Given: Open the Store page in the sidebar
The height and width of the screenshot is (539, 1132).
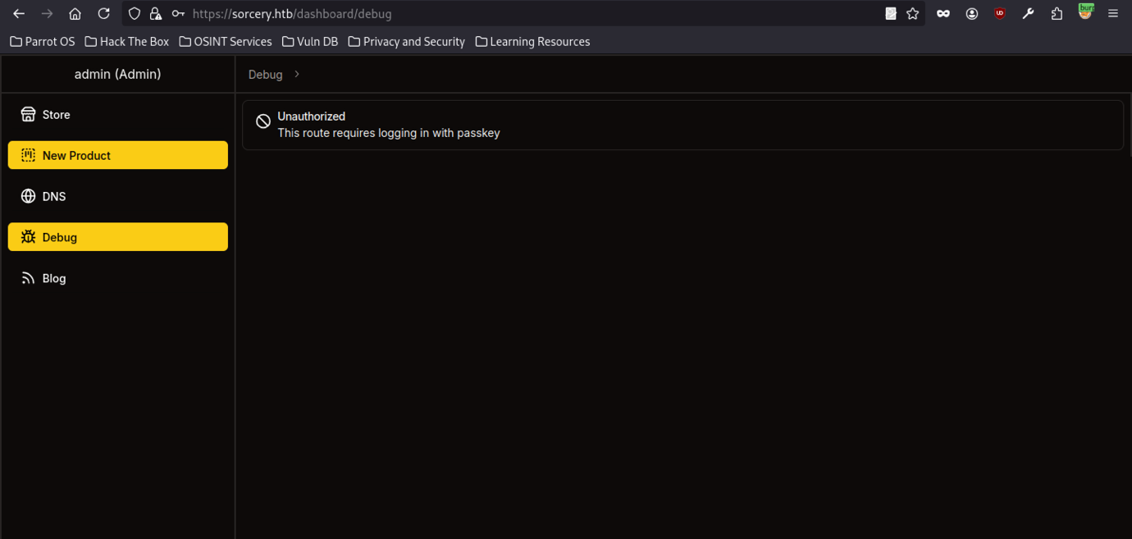Looking at the screenshot, I should click(56, 115).
